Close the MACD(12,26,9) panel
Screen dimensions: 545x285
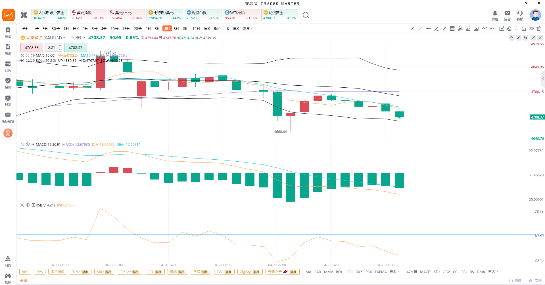click(x=22, y=144)
